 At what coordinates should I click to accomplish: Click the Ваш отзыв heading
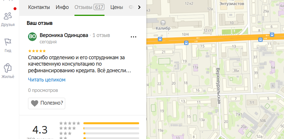click(40, 23)
